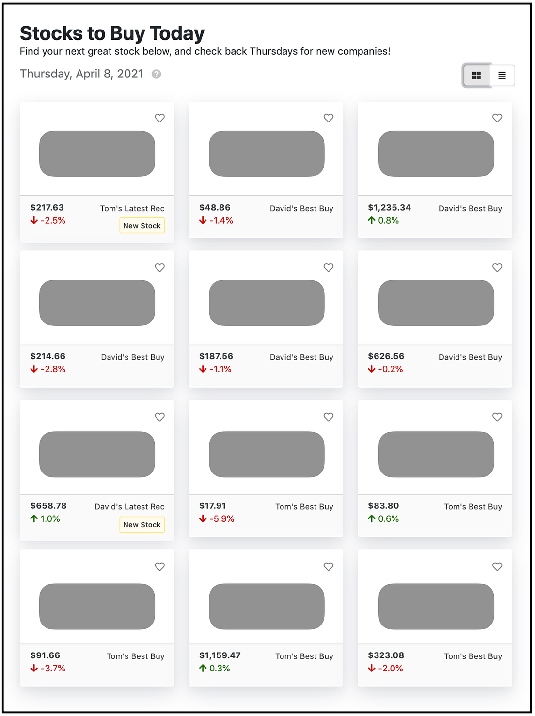Favorite the $1,235.34 stock card
The width and height of the screenshot is (535, 716).
tap(497, 118)
